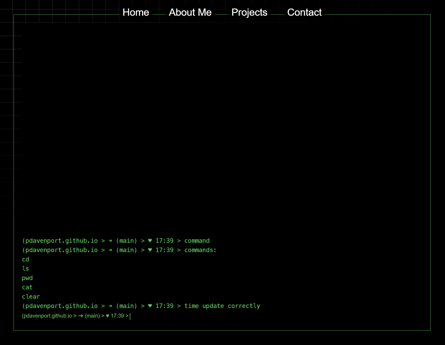The image size is (445, 345).
Task: Click the 'time update correctly' output text
Action: (222, 306)
